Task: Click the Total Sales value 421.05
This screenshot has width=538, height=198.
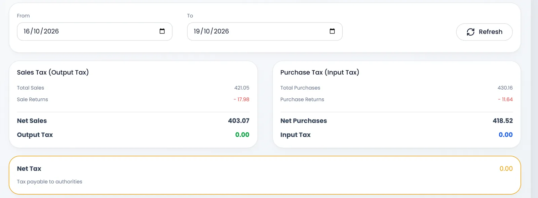Action: [242, 88]
